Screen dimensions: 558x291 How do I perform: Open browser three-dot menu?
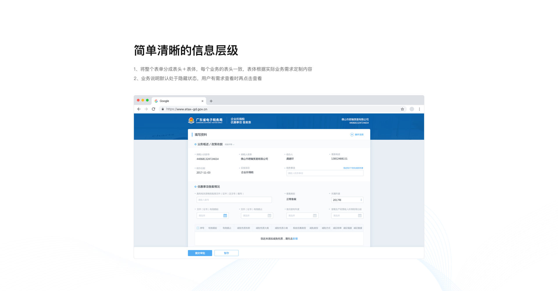(419, 109)
